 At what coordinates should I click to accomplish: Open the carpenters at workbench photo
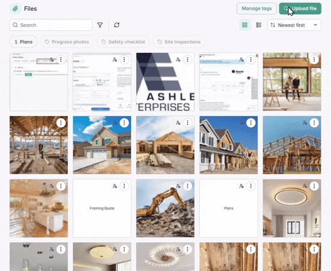coord(292,82)
